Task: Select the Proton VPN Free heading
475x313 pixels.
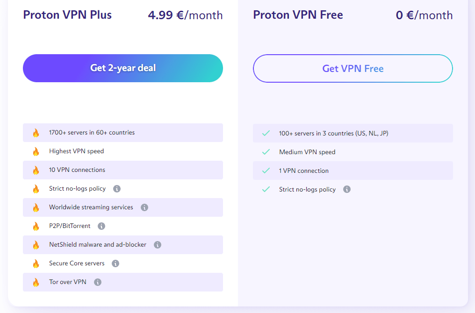Action: coord(298,15)
